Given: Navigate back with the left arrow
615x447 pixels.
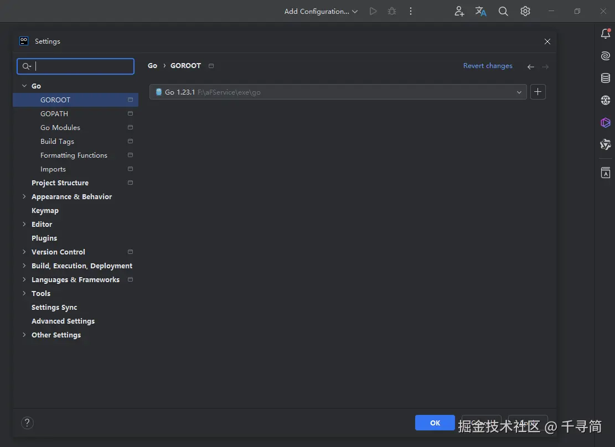Looking at the screenshot, I should (531, 67).
